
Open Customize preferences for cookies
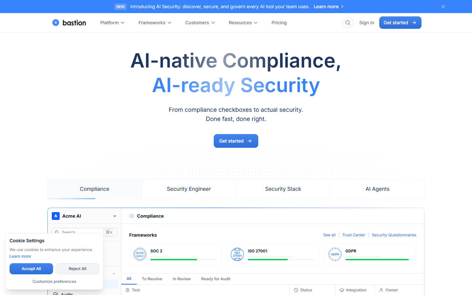54,282
